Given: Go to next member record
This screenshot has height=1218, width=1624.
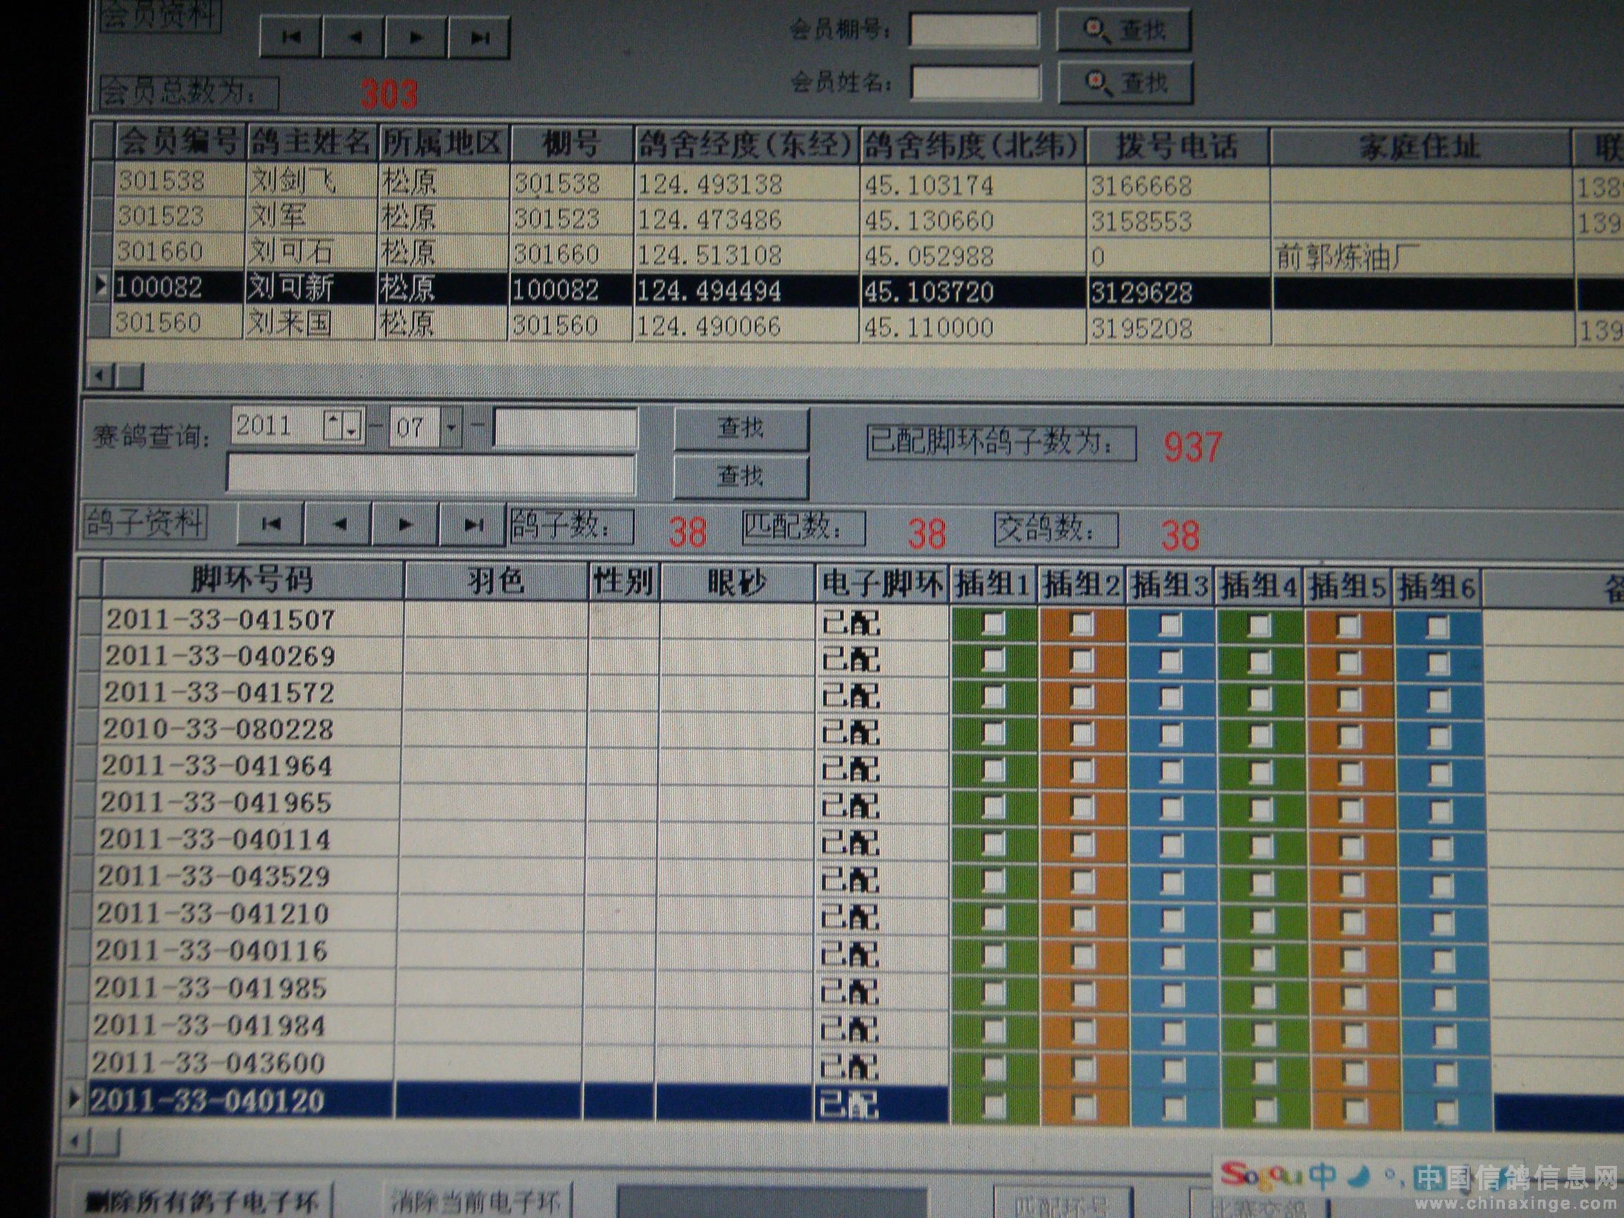Looking at the screenshot, I should coord(416,37).
